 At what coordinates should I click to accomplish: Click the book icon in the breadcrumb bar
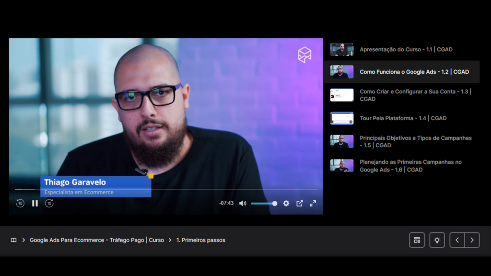click(13, 240)
